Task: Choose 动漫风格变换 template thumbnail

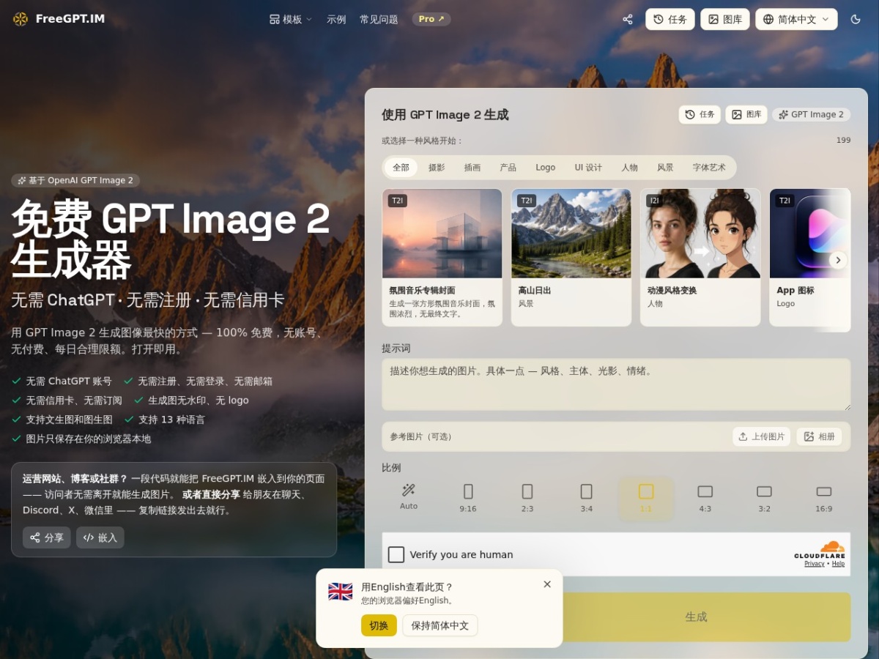Action: (700, 234)
